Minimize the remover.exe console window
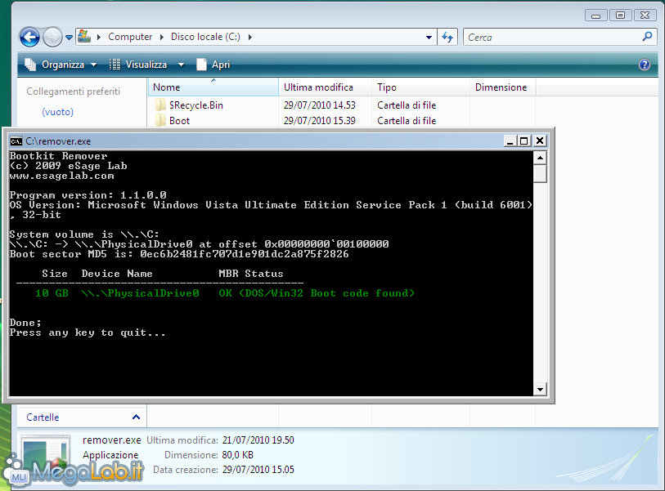The image size is (665, 491). pos(510,141)
